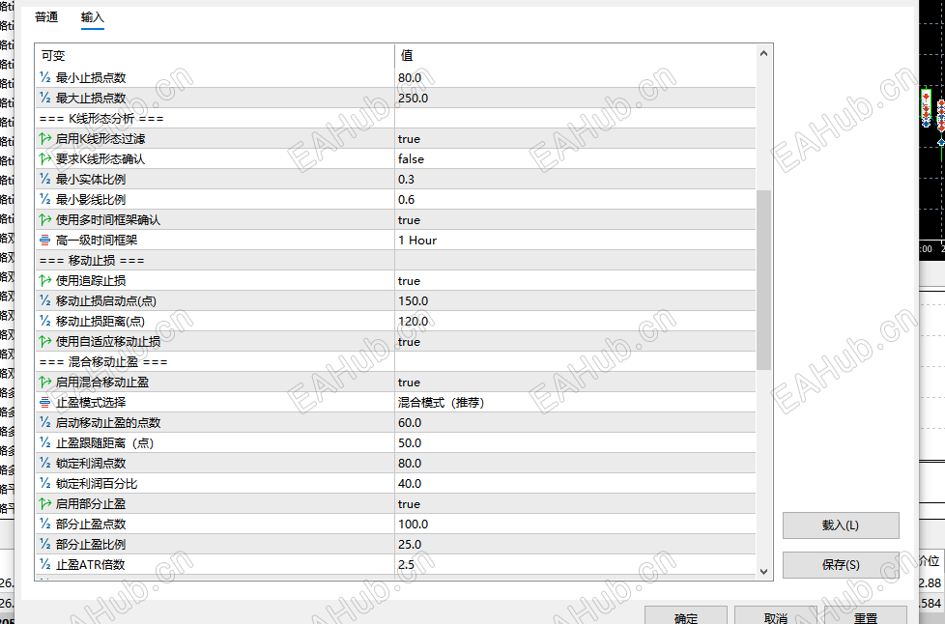The image size is (945, 624).
Task: Click the enum icon beside 高一级时间框架
Action: point(43,240)
